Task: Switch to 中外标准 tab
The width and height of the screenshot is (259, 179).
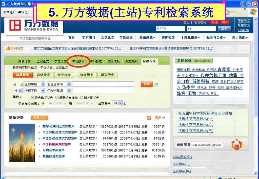Action: pyautogui.click(x=96, y=61)
